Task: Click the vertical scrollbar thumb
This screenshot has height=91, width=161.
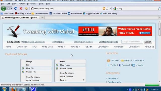Action: click(160, 29)
